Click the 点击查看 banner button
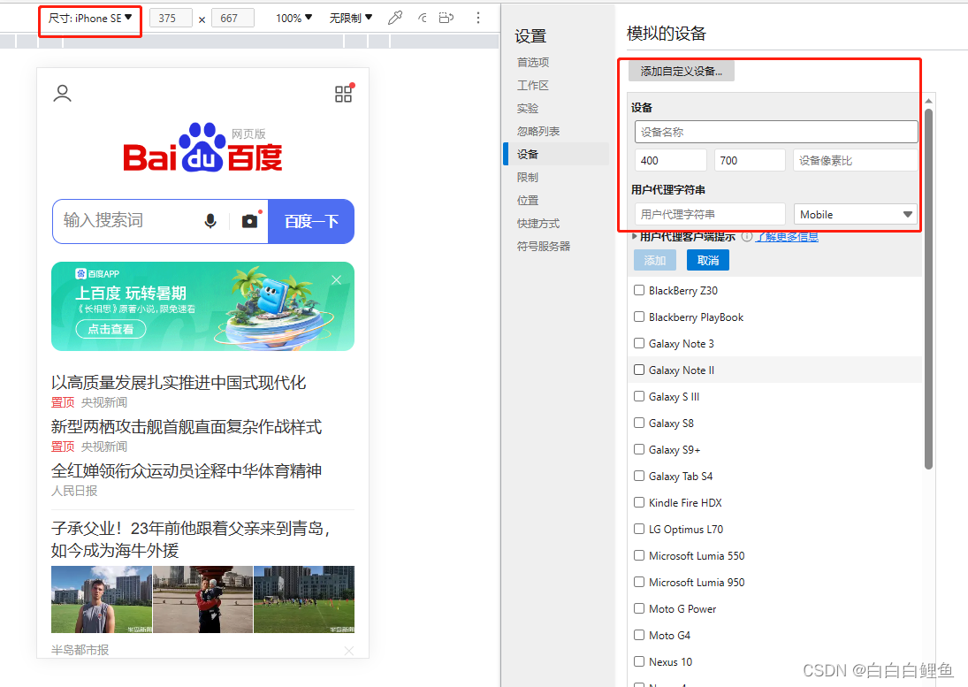 click(111, 329)
